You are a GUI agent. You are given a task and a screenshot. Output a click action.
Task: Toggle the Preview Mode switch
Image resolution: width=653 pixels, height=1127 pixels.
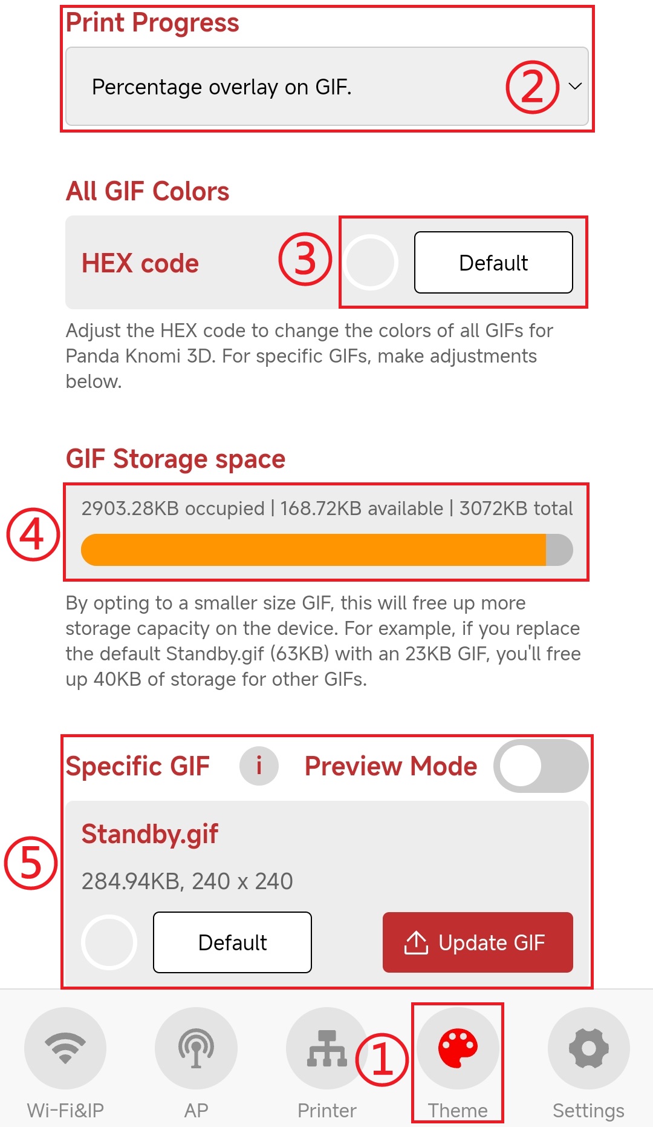pyautogui.click(x=541, y=766)
